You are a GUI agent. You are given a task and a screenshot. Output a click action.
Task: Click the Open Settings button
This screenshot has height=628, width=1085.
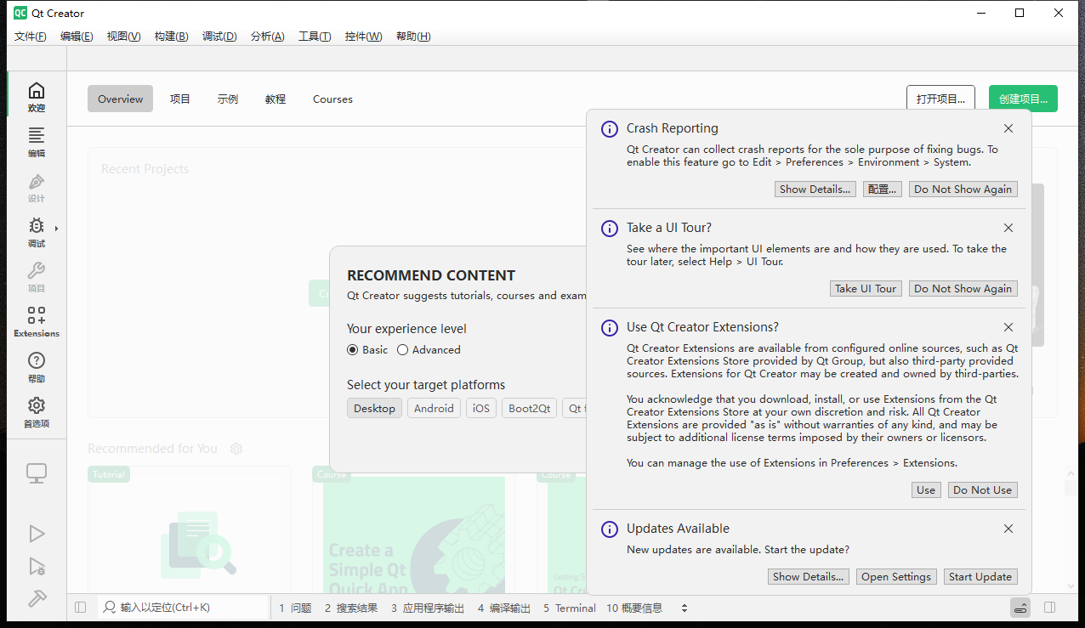point(896,577)
